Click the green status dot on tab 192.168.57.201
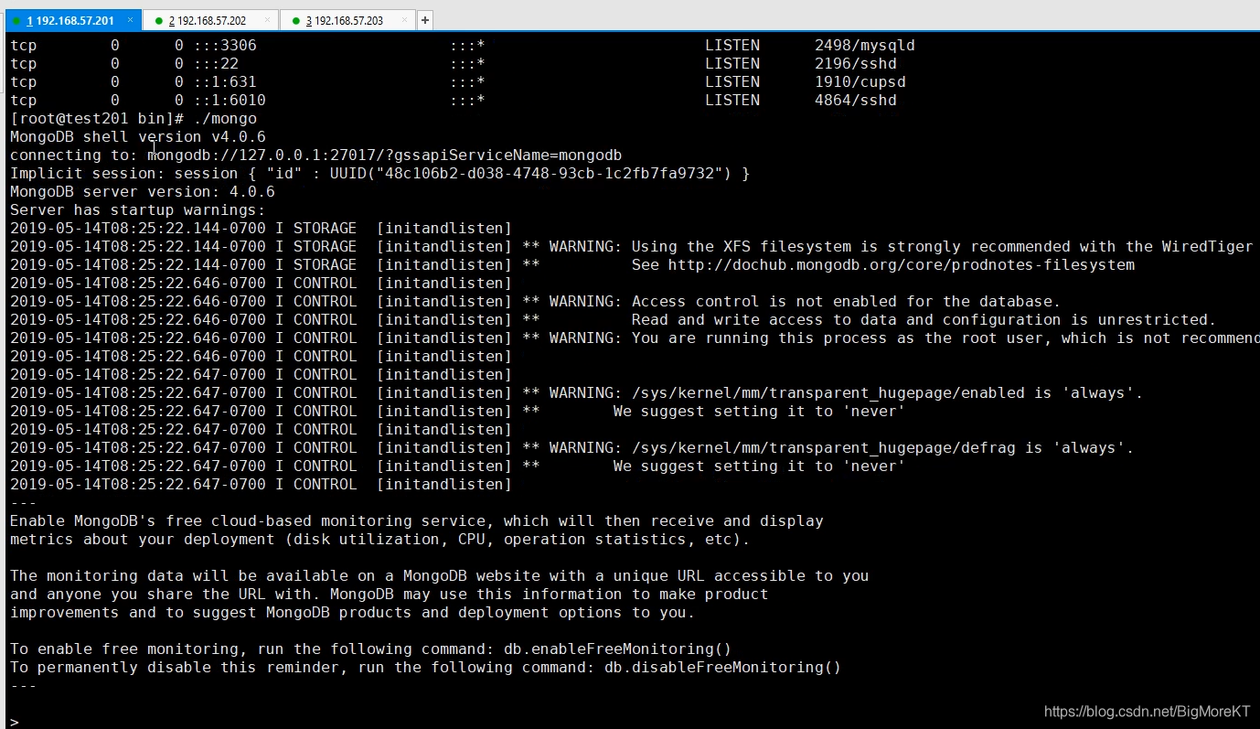 (x=16, y=21)
